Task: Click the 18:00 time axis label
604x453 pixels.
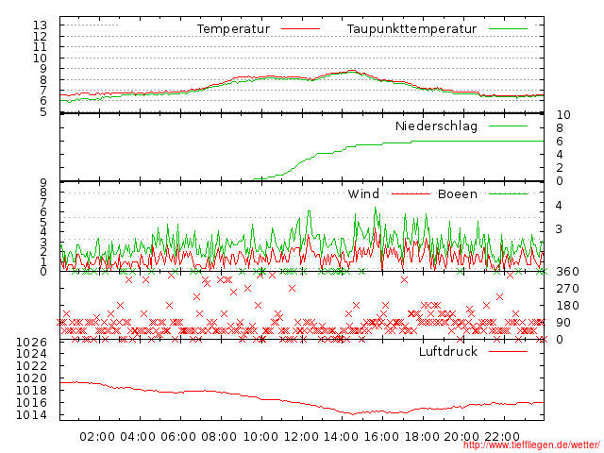Action: click(422, 437)
